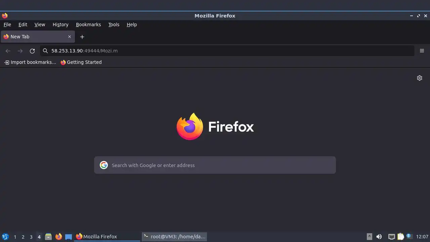The width and height of the screenshot is (430, 242).
Task: Open the View menu
Action: 40,25
